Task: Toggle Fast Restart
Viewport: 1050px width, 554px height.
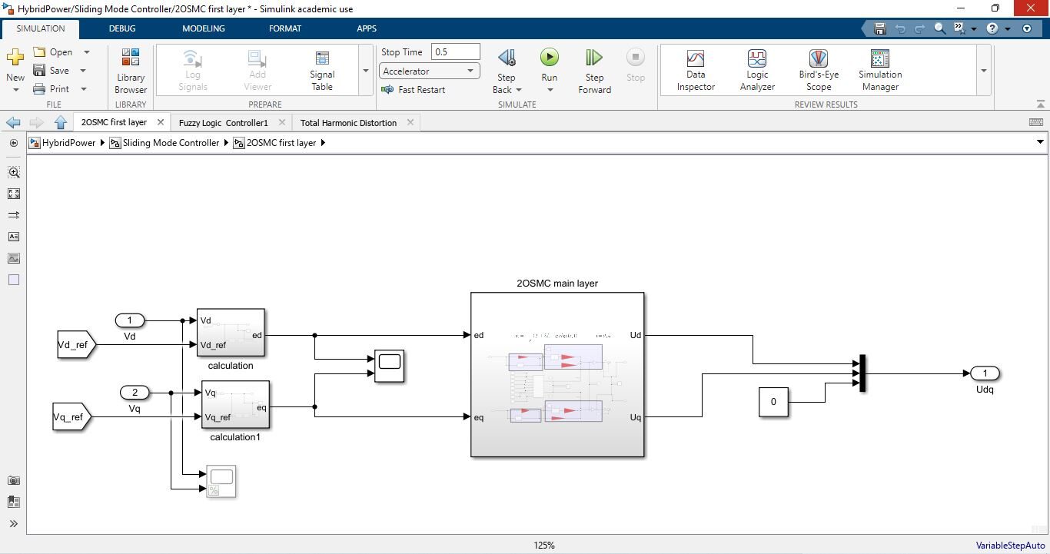Action: pyautogui.click(x=414, y=90)
